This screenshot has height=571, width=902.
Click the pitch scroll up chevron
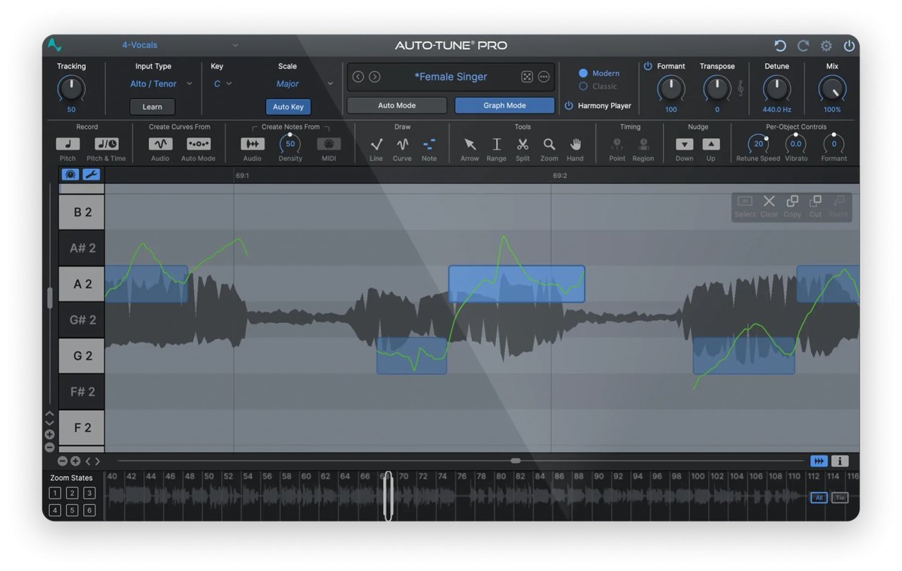[50, 413]
